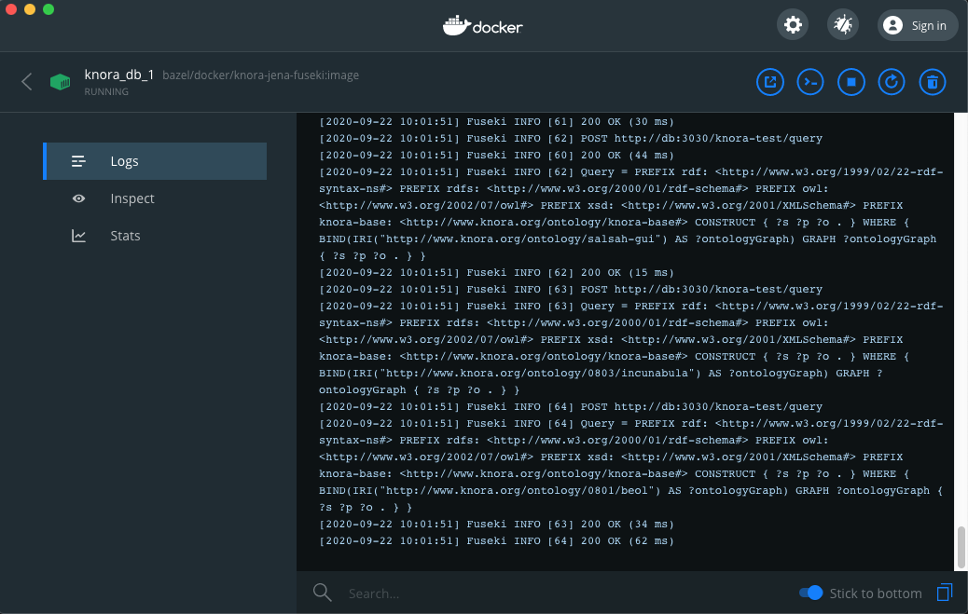
Task: Switch to the Inspect tab
Action: [x=131, y=198]
